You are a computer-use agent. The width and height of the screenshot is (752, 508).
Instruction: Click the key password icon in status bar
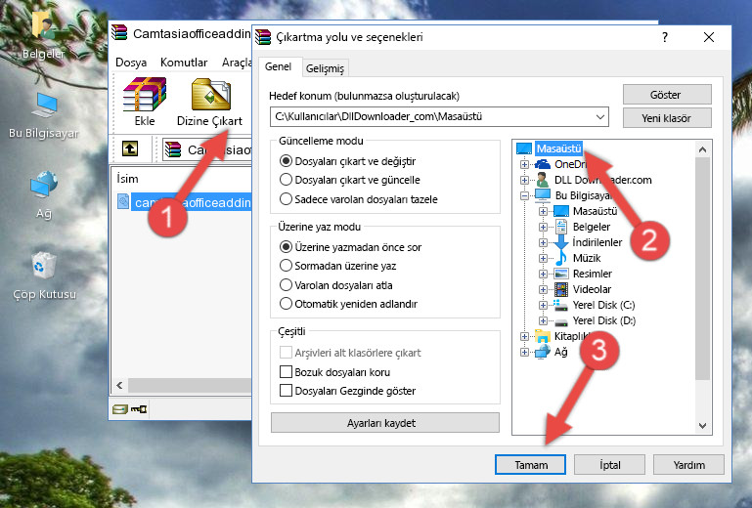tap(139, 408)
